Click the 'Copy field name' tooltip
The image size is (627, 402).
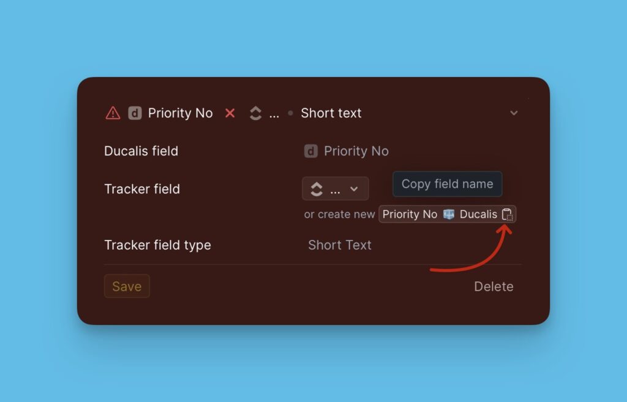coord(448,184)
